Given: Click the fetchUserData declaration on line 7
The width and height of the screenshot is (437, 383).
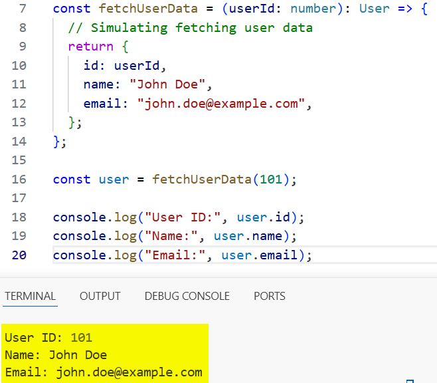Looking at the screenshot, I should coord(148,9).
